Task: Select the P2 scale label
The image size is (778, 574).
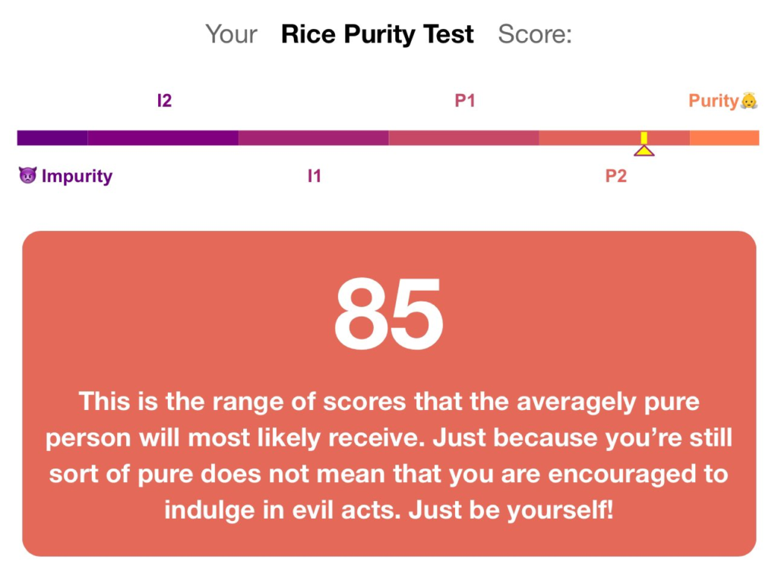Action: (x=615, y=176)
